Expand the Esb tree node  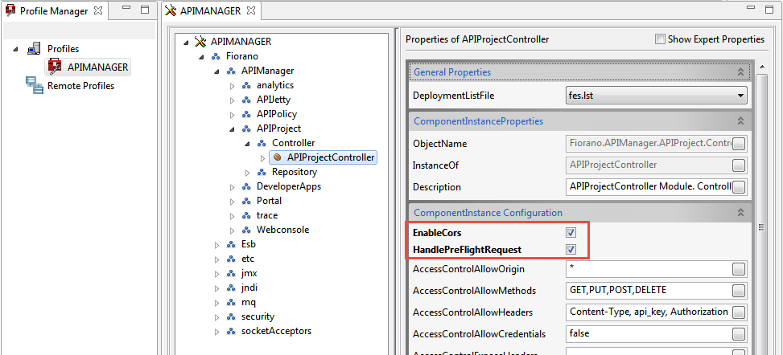coord(216,245)
